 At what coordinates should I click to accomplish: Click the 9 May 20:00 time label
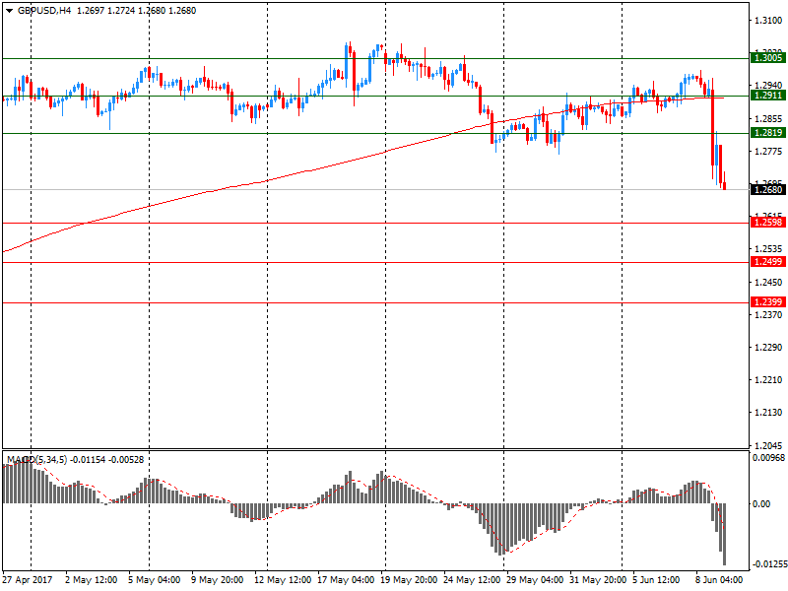tap(217, 580)
